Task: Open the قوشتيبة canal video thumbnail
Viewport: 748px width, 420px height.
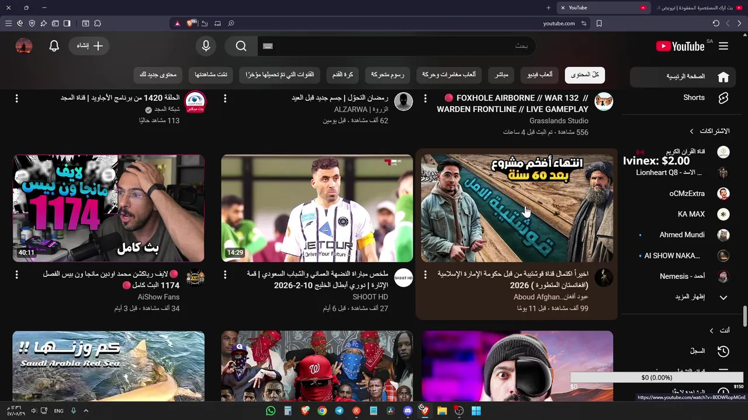Action: click(517, 208)
